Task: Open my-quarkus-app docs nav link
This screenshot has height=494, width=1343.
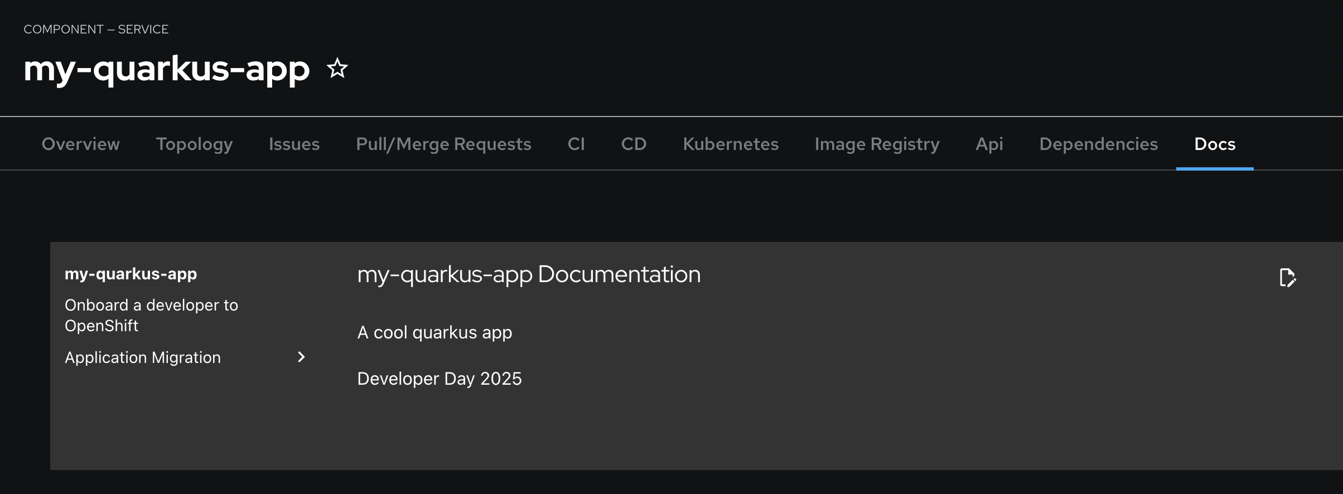Action: pos(131,274)
